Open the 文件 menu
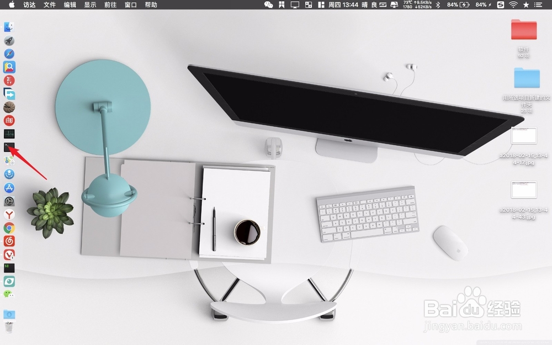Viewport: 552px width, 345px height. point(50,4)
